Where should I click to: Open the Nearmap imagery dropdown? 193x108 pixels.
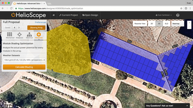pos(178,24)
